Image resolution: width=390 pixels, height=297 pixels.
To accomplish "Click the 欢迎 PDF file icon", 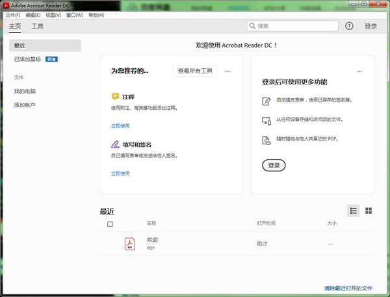I will [x=130, y=244].
